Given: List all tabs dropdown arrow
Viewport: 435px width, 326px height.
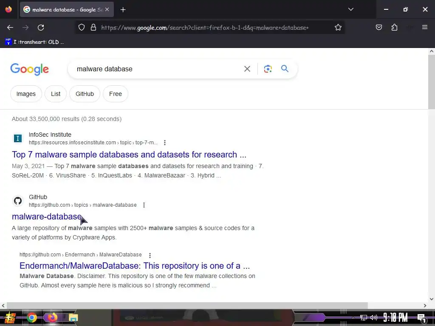Looking at the screenshot, I should click(x=350, y=9).
